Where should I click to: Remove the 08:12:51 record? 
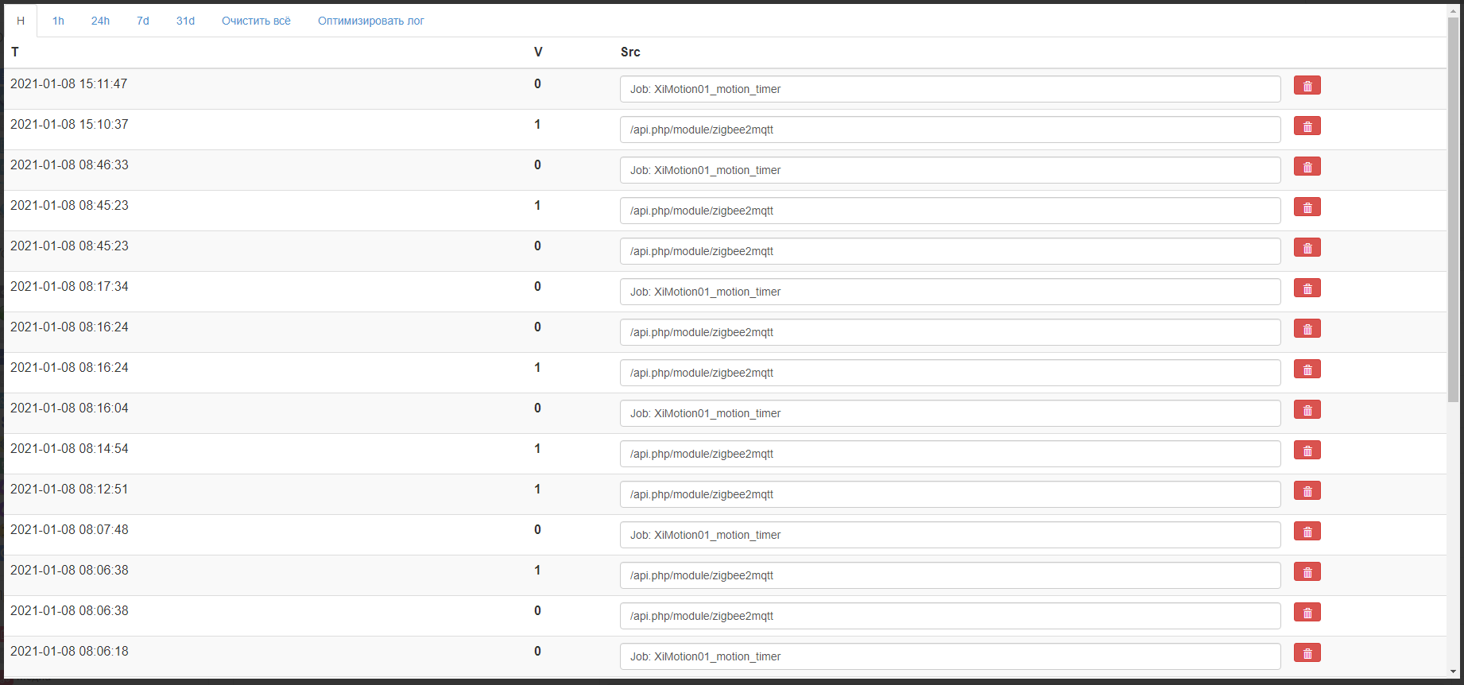point(1307,491)
